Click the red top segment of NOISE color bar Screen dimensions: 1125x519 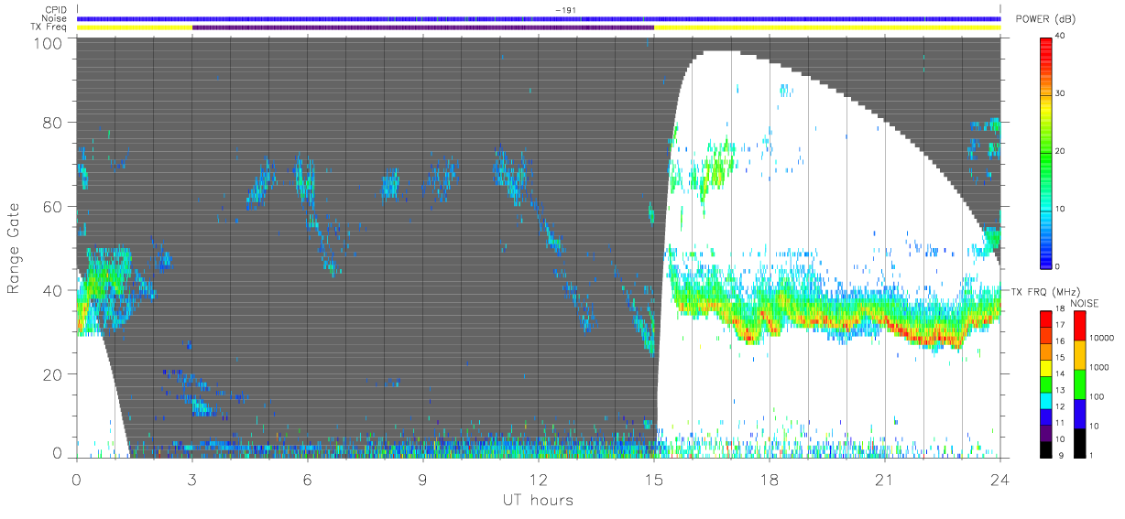click(1080, 326)
